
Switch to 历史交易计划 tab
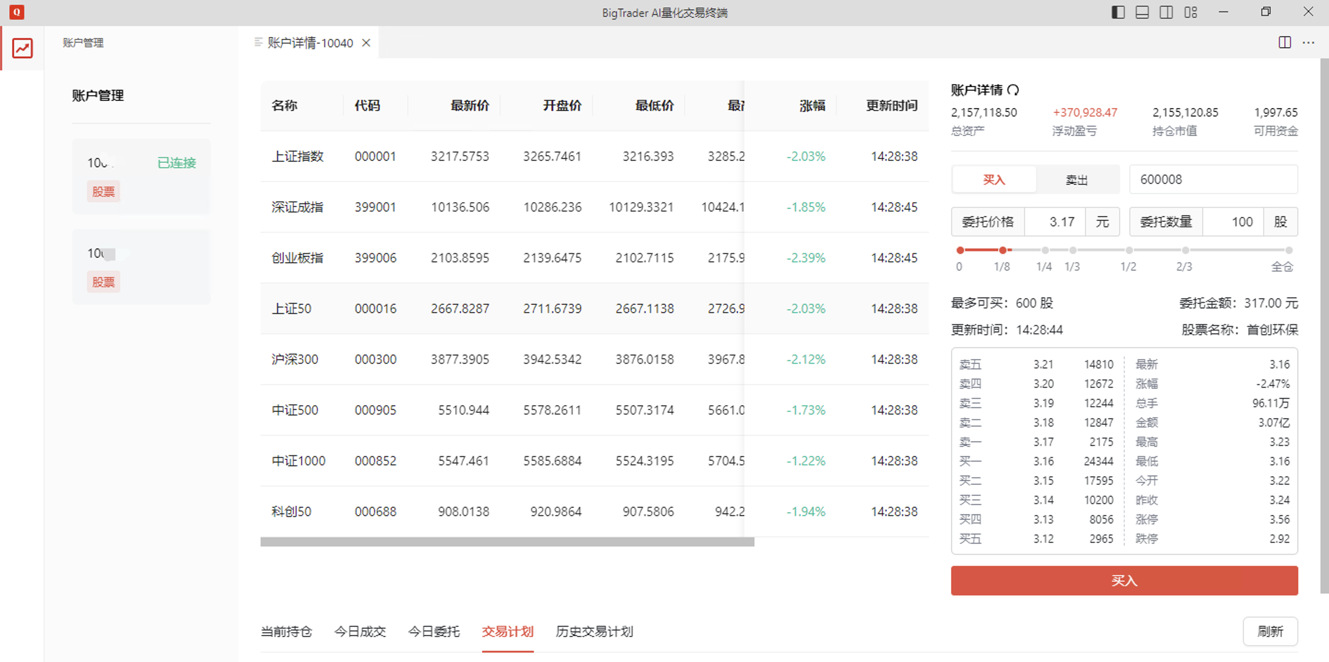tap(594, 632)
